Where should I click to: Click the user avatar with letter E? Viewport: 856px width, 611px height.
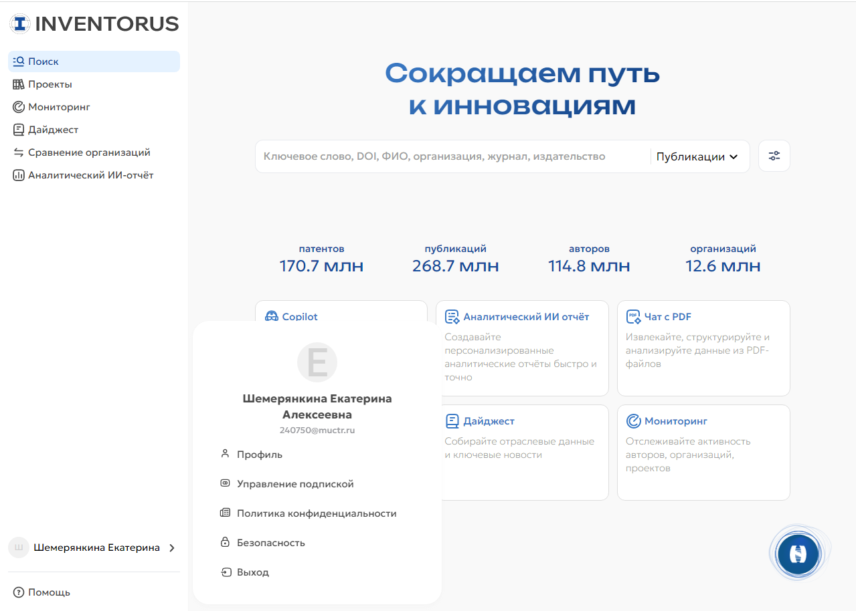(317, 362)
